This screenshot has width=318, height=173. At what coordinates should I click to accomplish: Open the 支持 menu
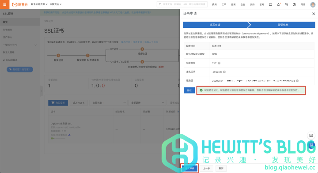coord(252,4)
